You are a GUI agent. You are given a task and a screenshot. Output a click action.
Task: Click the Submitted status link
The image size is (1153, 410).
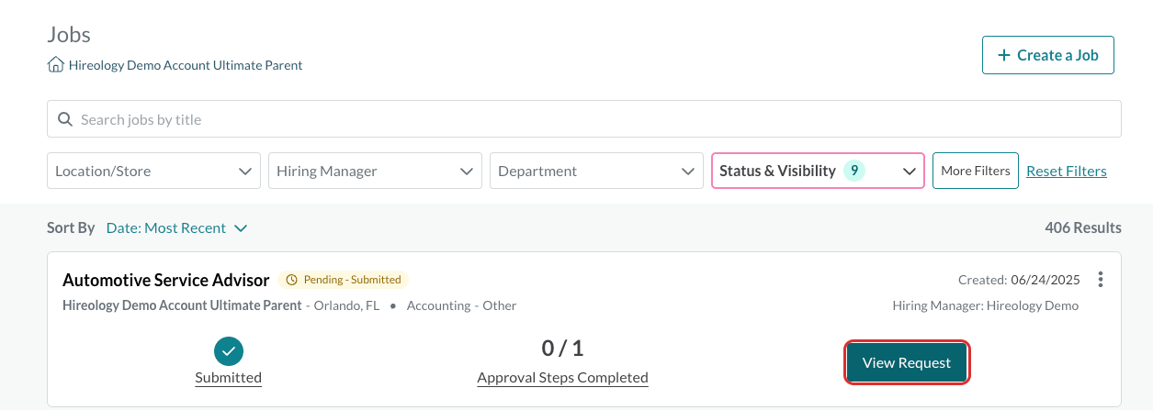coord(229,378)
